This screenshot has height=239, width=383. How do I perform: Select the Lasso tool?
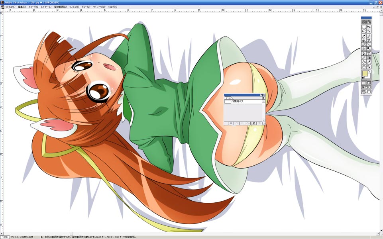tap(364, 31)
